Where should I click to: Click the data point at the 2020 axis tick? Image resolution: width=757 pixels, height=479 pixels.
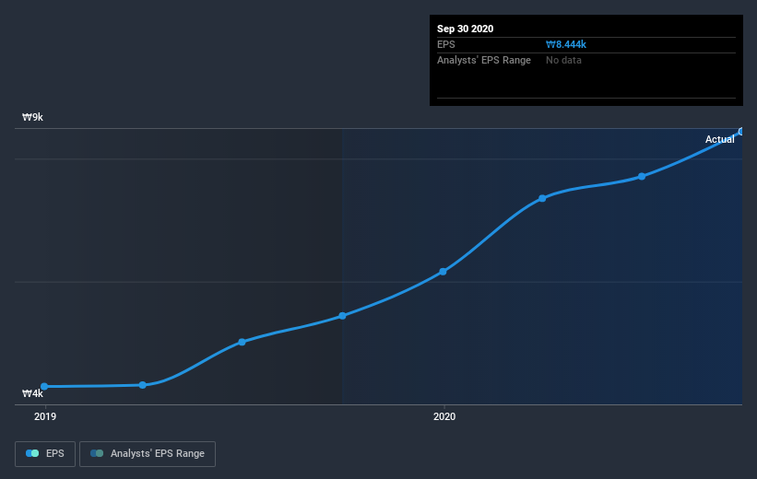pos(444,272)
